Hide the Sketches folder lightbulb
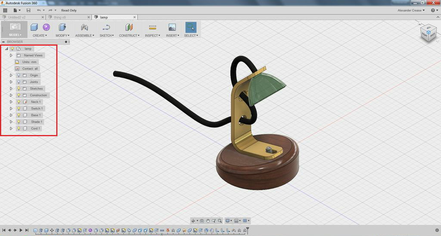Screen dimensions: 441x236 pos(19,89)
